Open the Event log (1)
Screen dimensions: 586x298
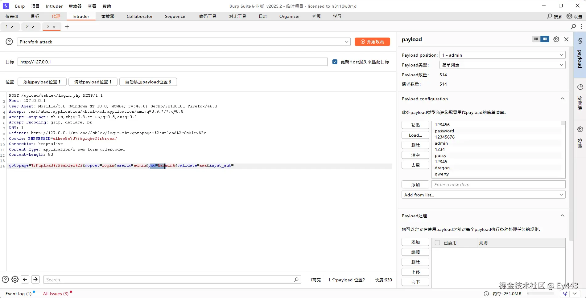[x=19, y=294]
